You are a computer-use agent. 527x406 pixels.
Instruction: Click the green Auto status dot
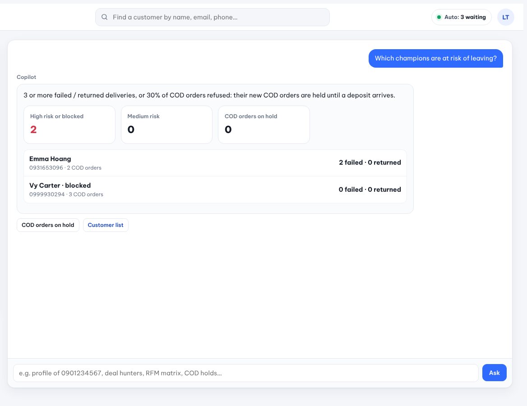pos(439,17)
